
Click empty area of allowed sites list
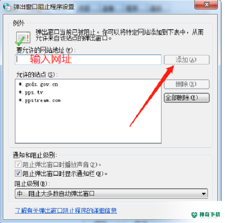tap(88, 123)
